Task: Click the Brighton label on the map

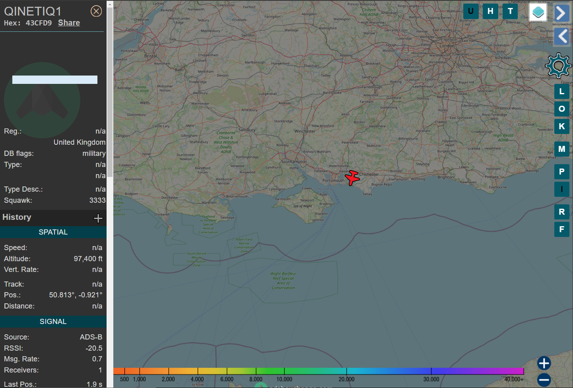Action: 445,177
